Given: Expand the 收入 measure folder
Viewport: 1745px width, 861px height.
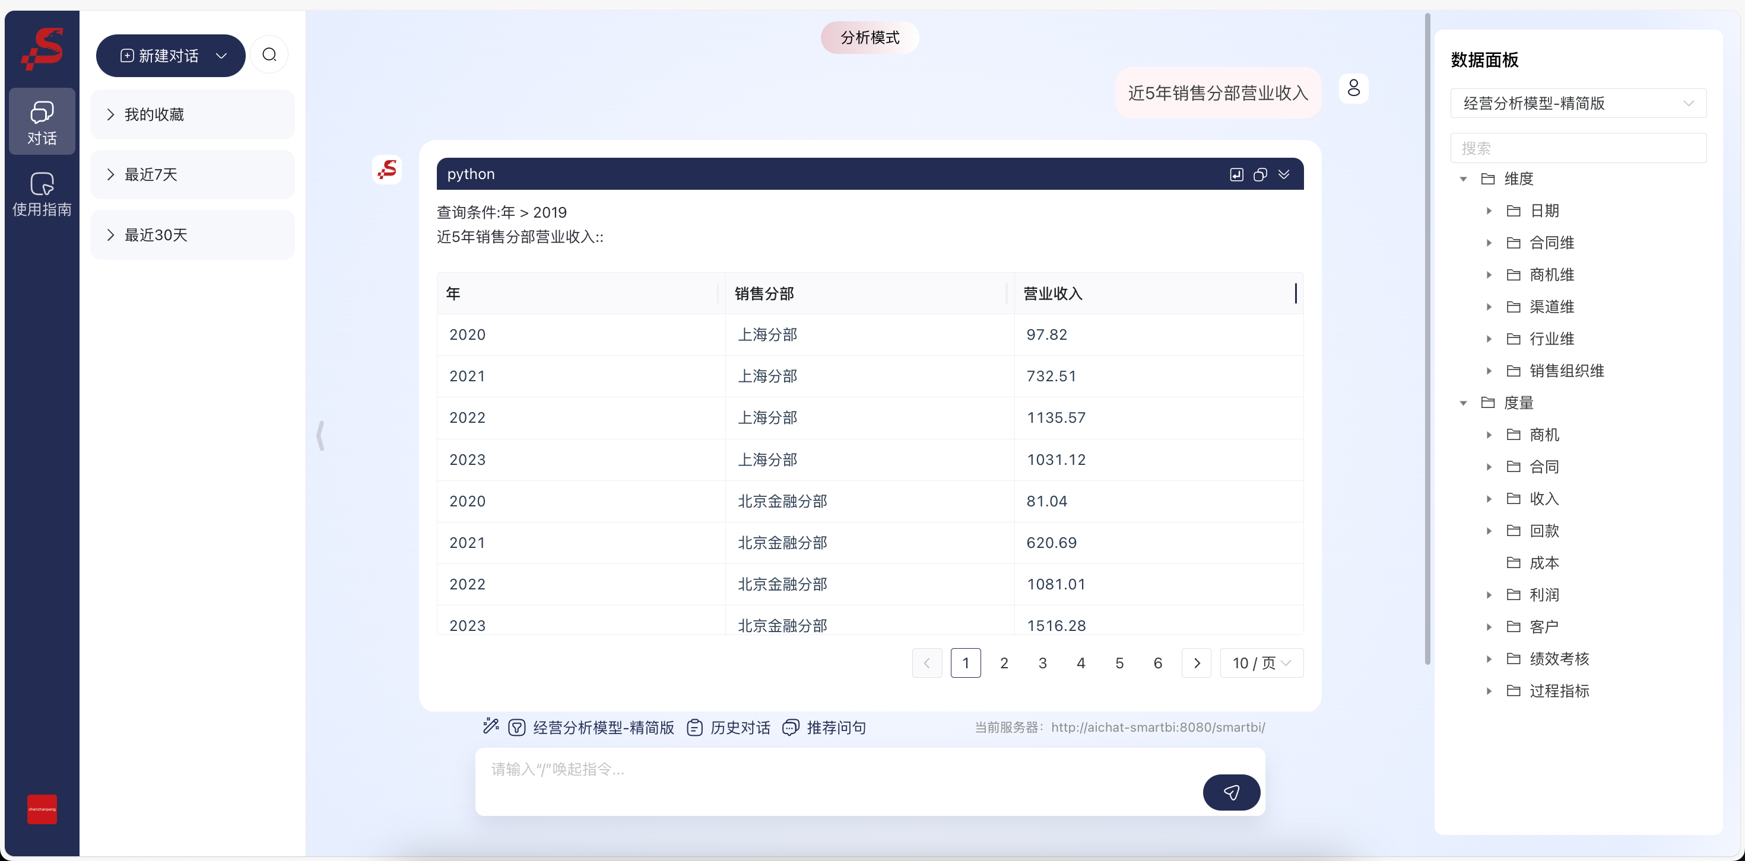Looking at the screenshot, I should pos(1489,499).
